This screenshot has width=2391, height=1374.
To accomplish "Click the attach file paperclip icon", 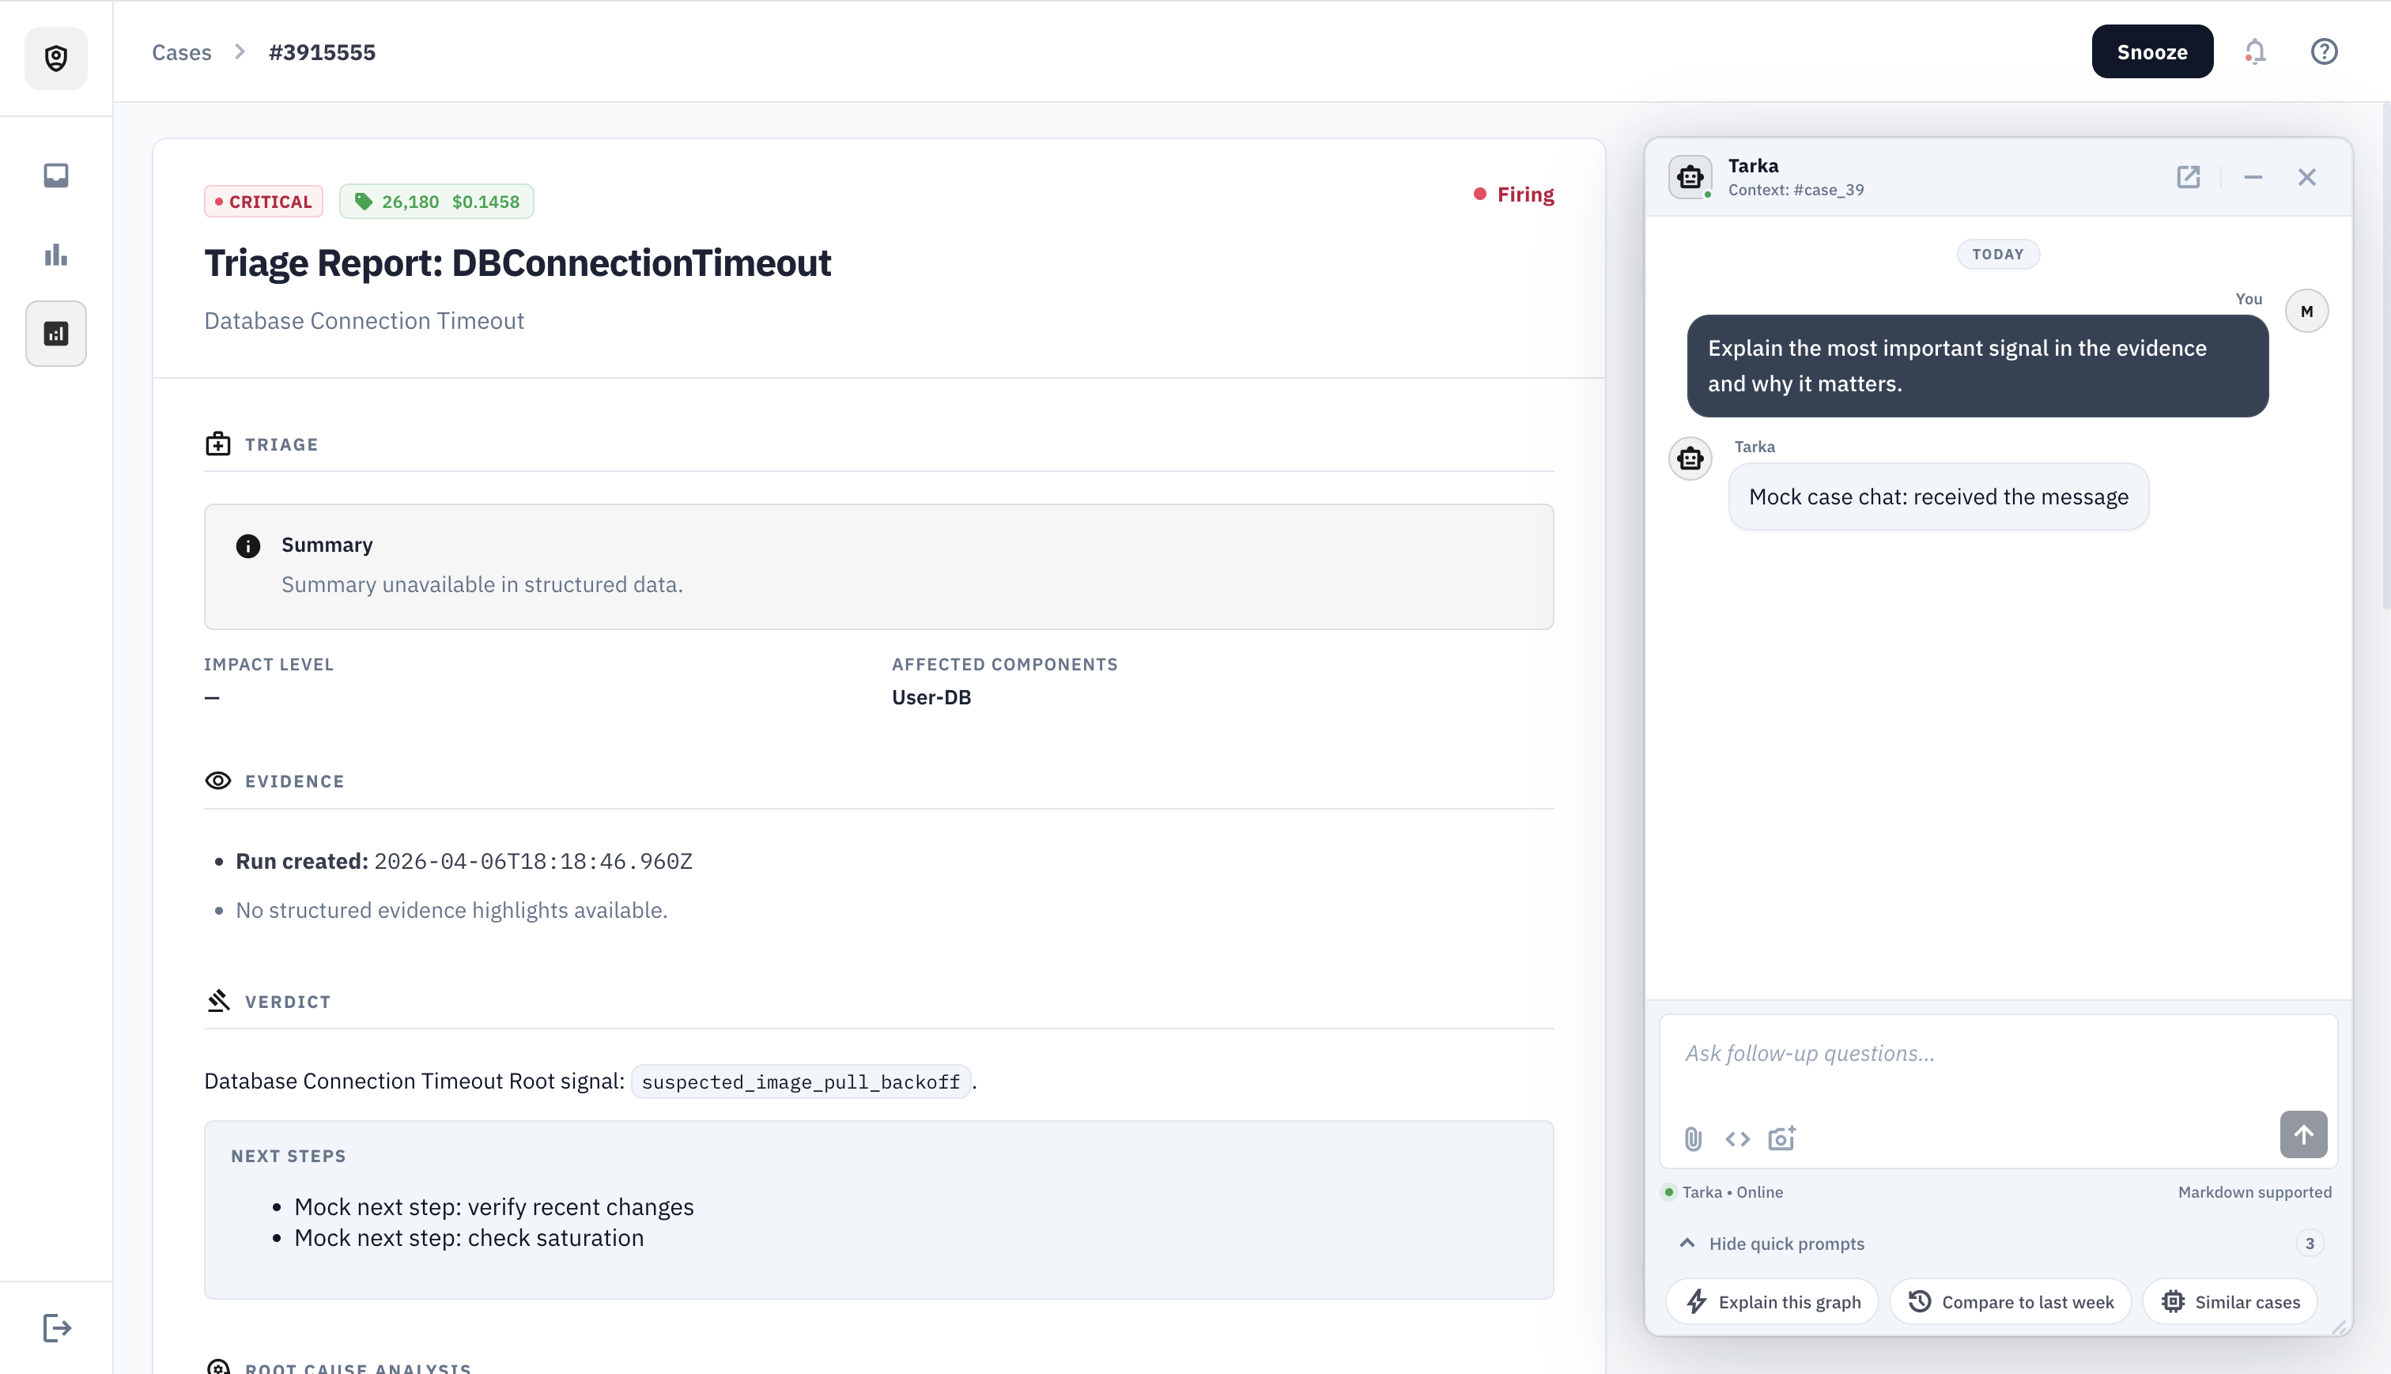I will 1693,1139.
